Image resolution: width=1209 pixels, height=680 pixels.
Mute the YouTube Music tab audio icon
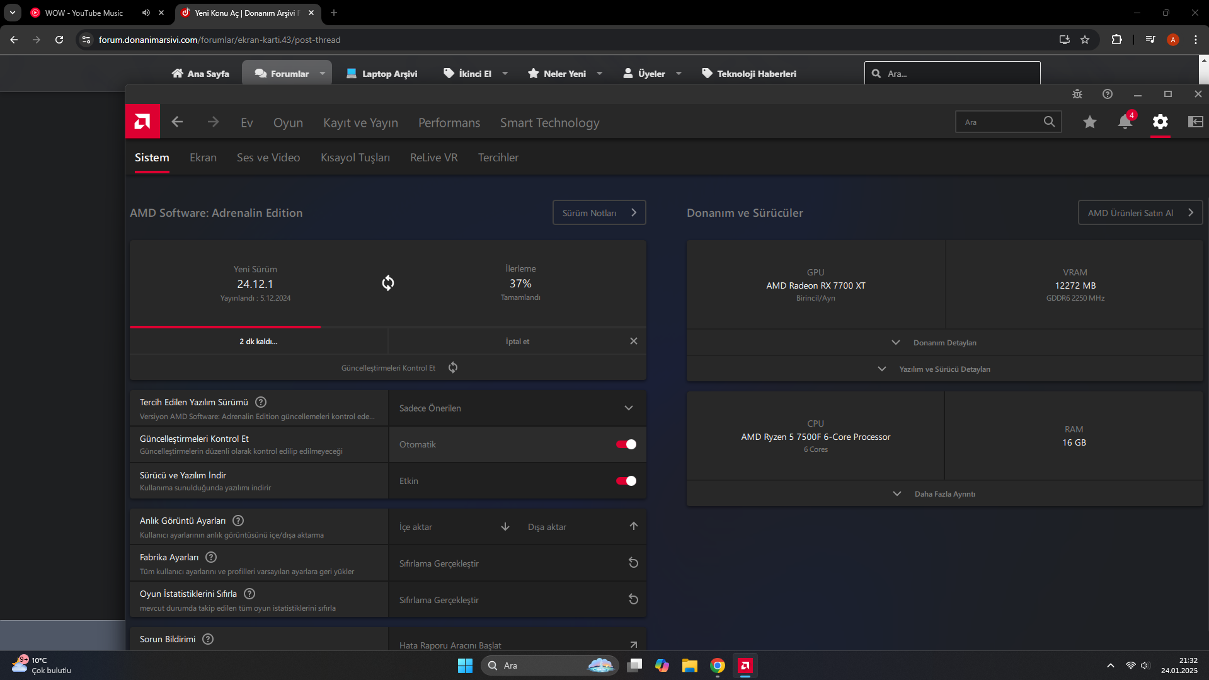coord(146,13)
